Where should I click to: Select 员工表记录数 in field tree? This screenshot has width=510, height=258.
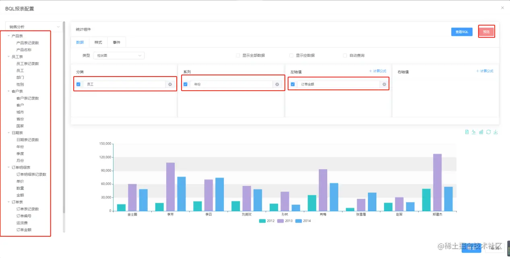pos(27,63)
